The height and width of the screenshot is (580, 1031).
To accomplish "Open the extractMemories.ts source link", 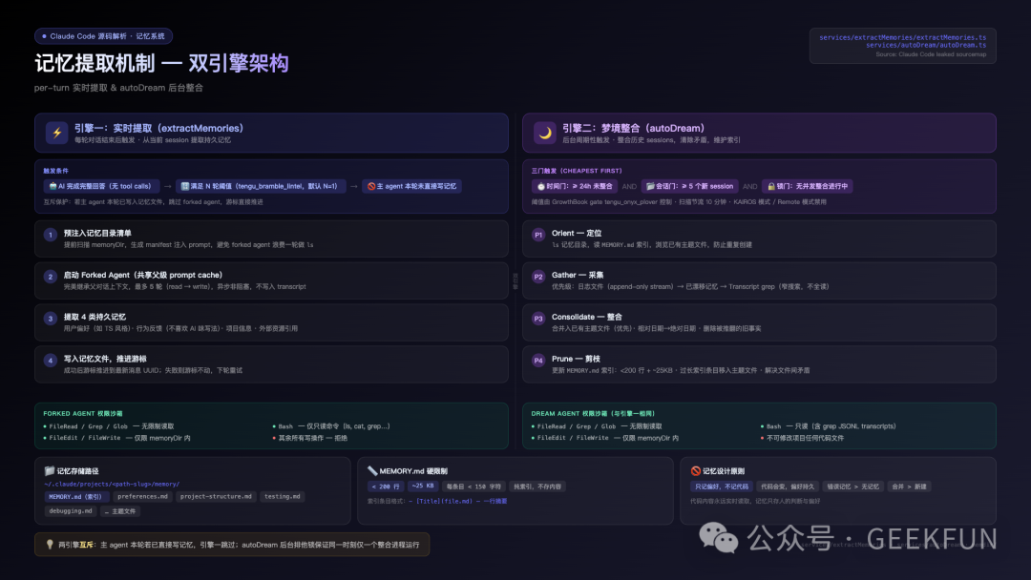I will [x=901, y=38].
